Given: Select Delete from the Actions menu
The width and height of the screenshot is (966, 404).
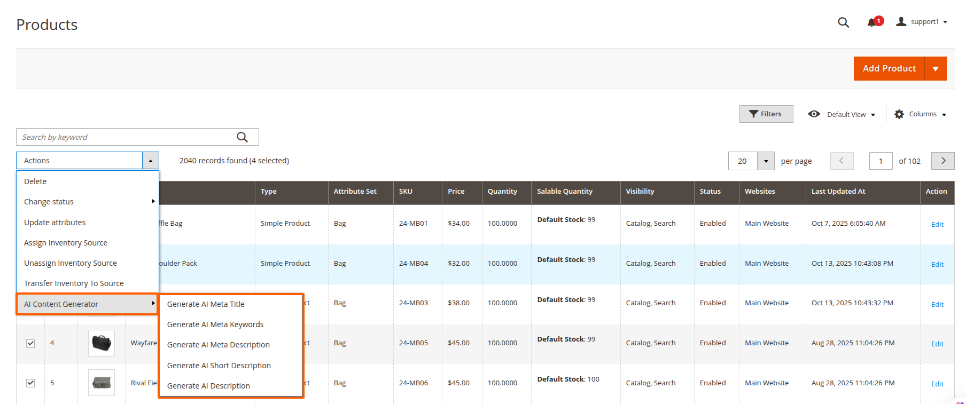Looking at the screenshot, I should tap(35, 181).
